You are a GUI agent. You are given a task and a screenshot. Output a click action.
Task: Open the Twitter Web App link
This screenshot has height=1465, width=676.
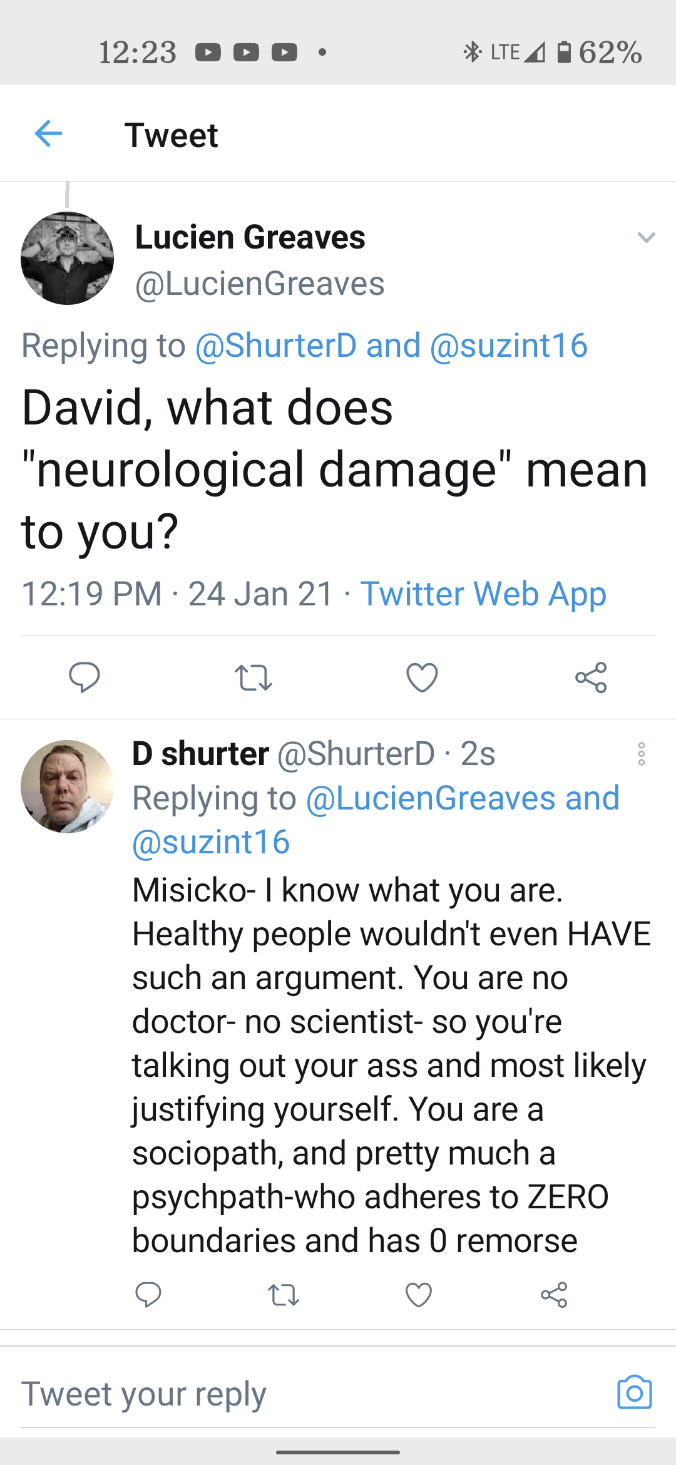point(483,594)
